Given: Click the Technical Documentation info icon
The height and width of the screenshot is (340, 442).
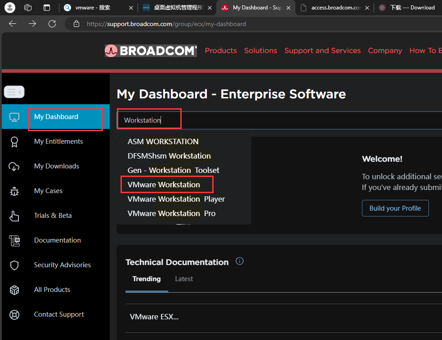Looking at the screenshot, I should (240, 261).
